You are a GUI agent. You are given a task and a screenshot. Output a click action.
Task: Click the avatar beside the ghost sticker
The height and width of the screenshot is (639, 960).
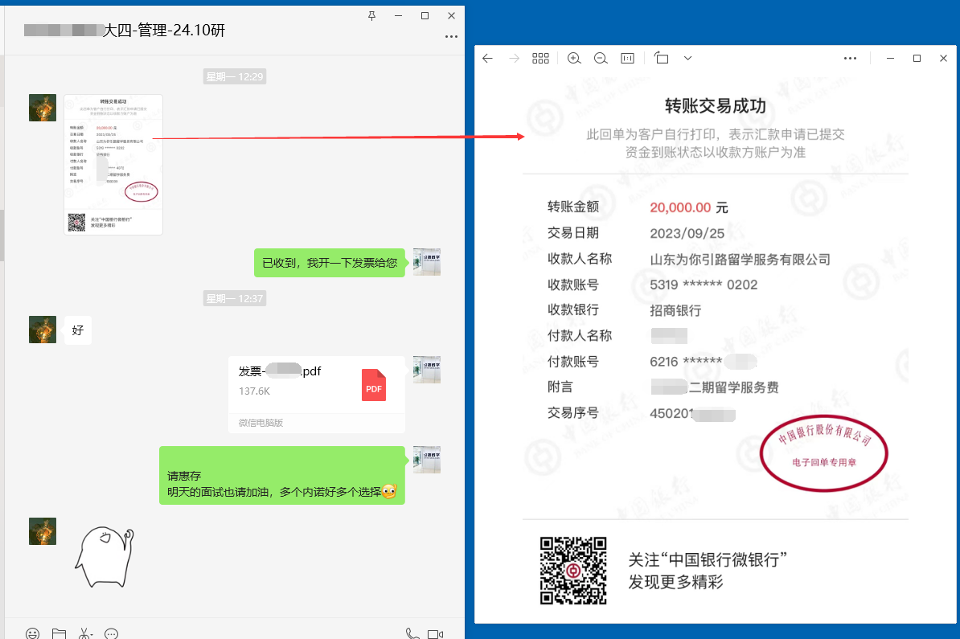point(43,531)
